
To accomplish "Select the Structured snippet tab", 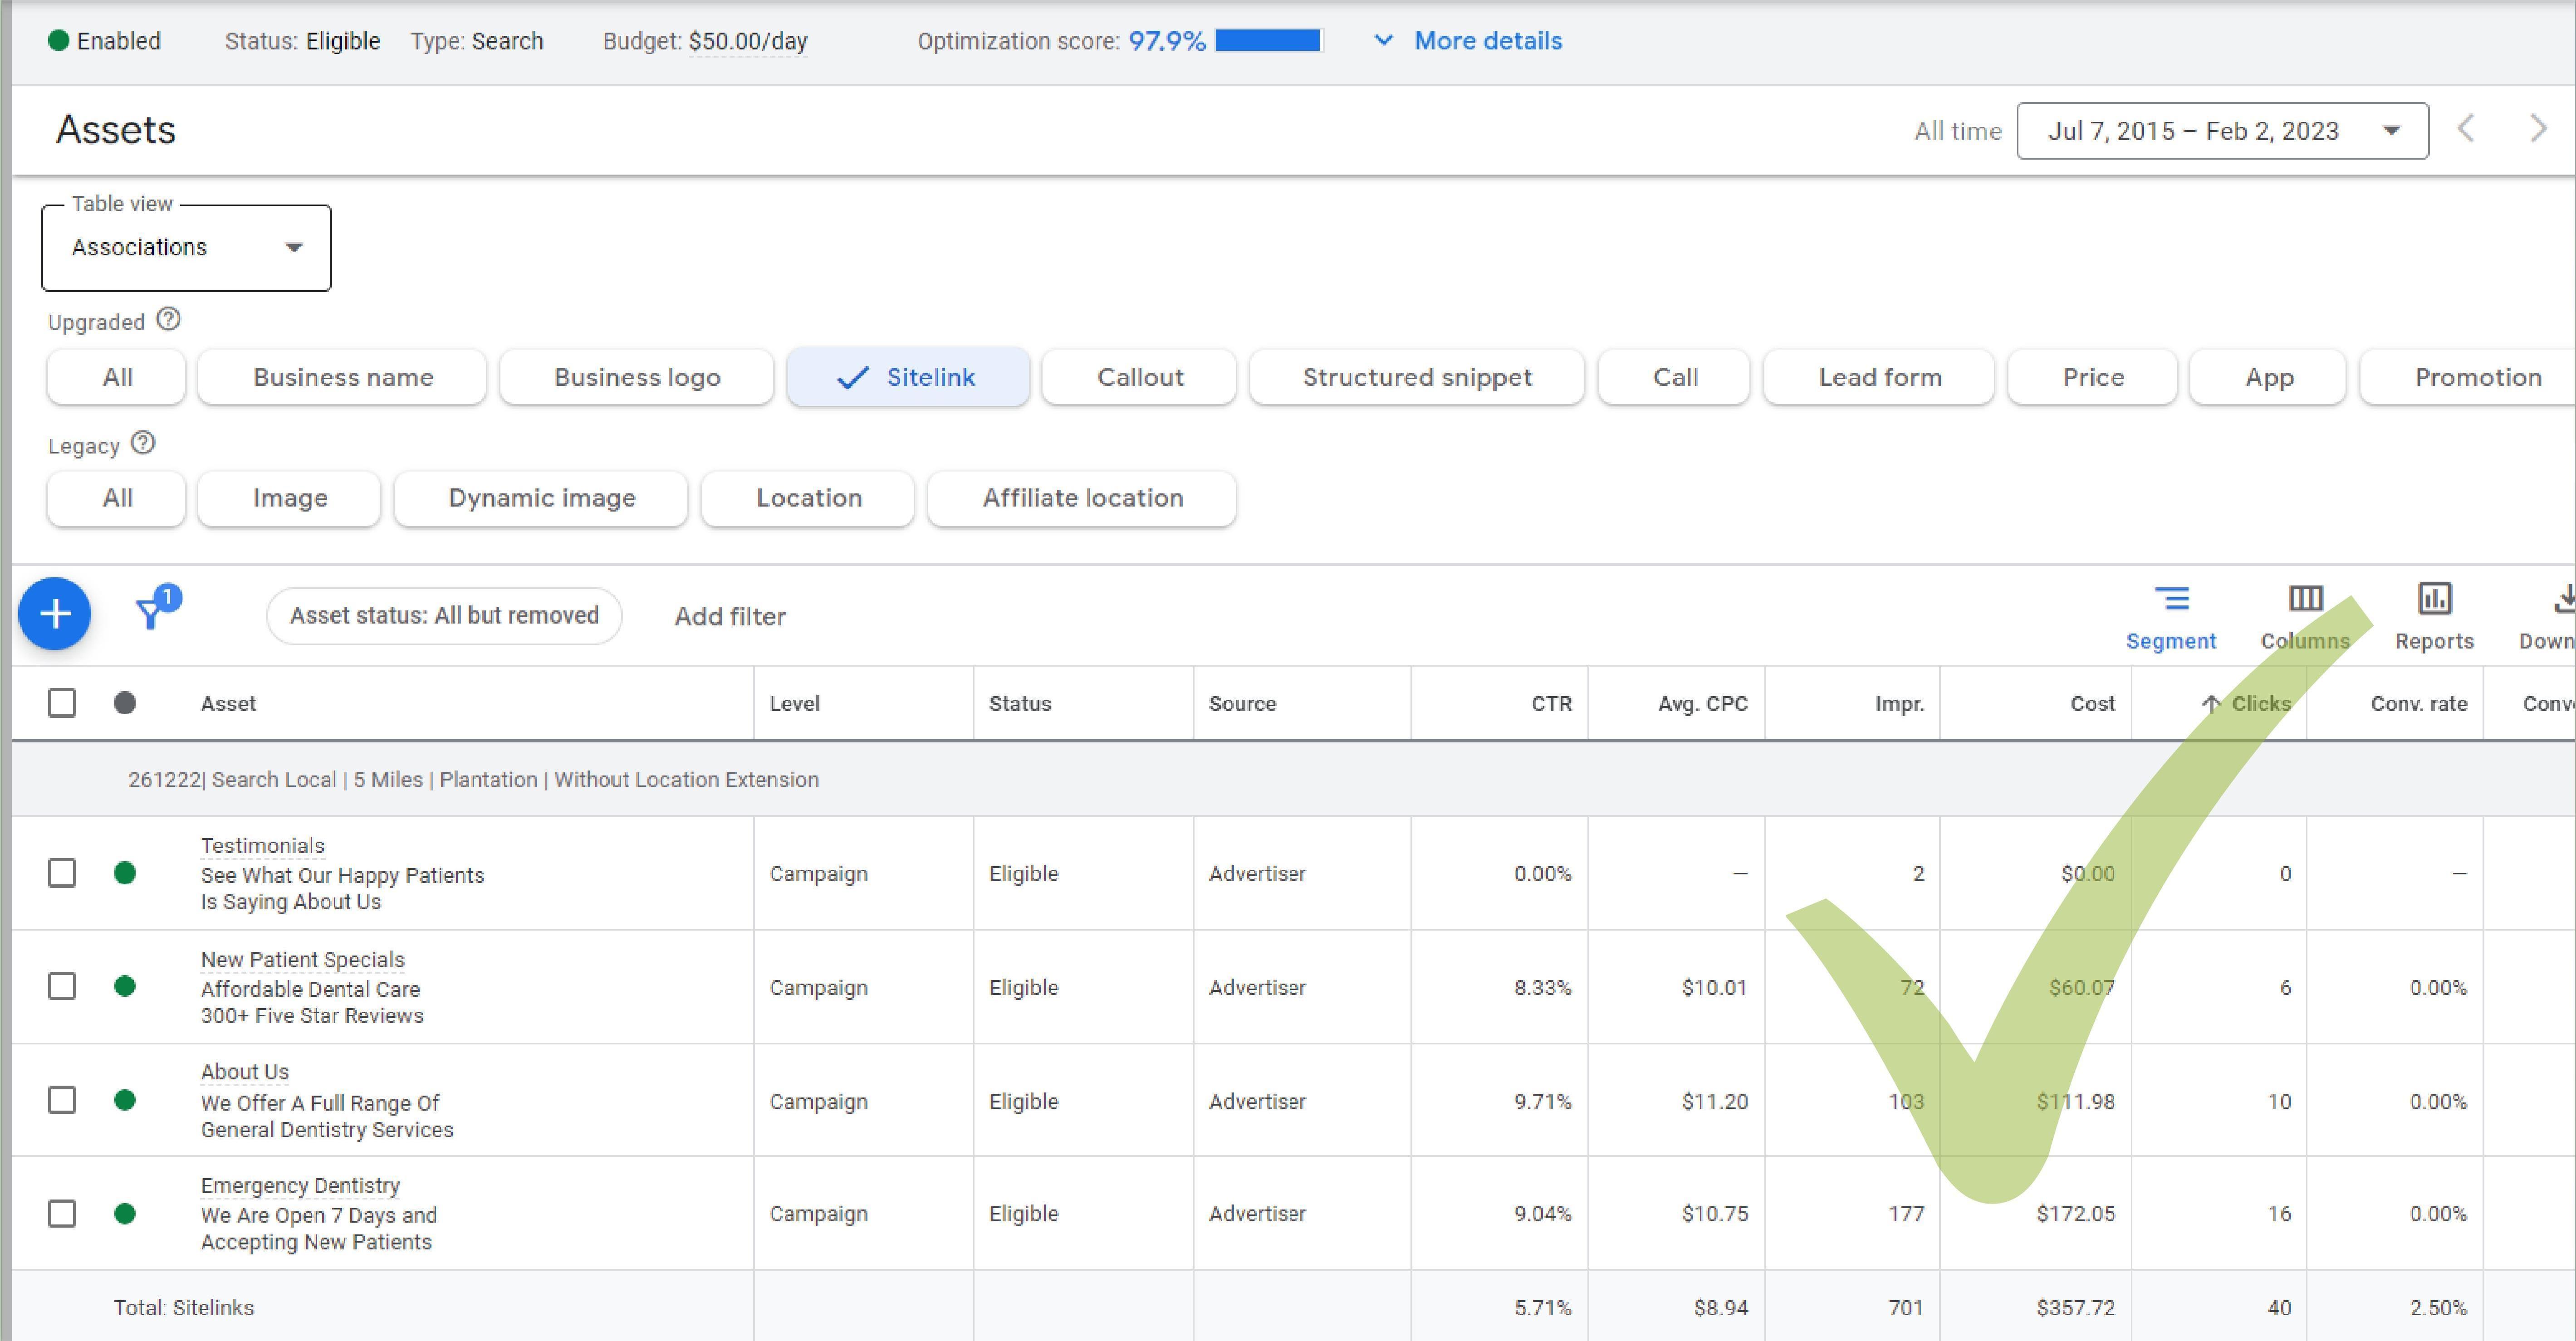I will click(1416, 378).
